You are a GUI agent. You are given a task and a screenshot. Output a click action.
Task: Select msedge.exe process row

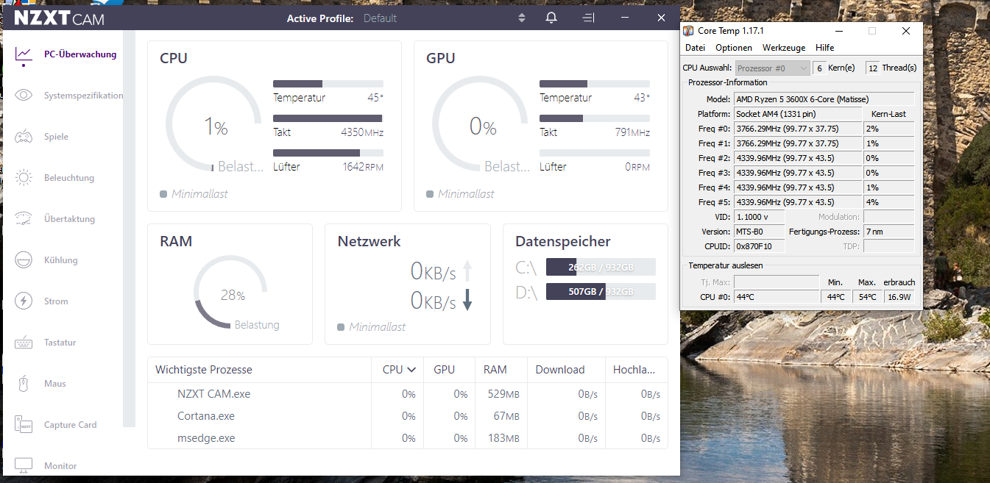407,438
